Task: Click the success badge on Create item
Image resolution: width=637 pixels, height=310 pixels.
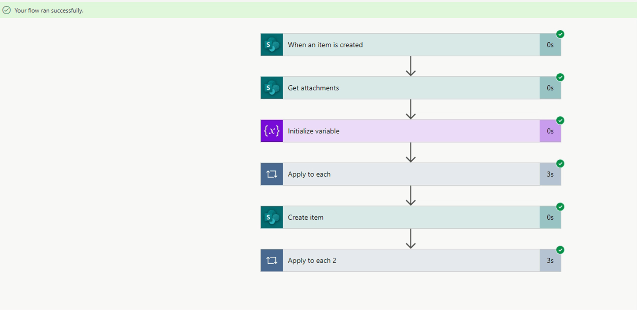Action: click(x=561, y=207)
